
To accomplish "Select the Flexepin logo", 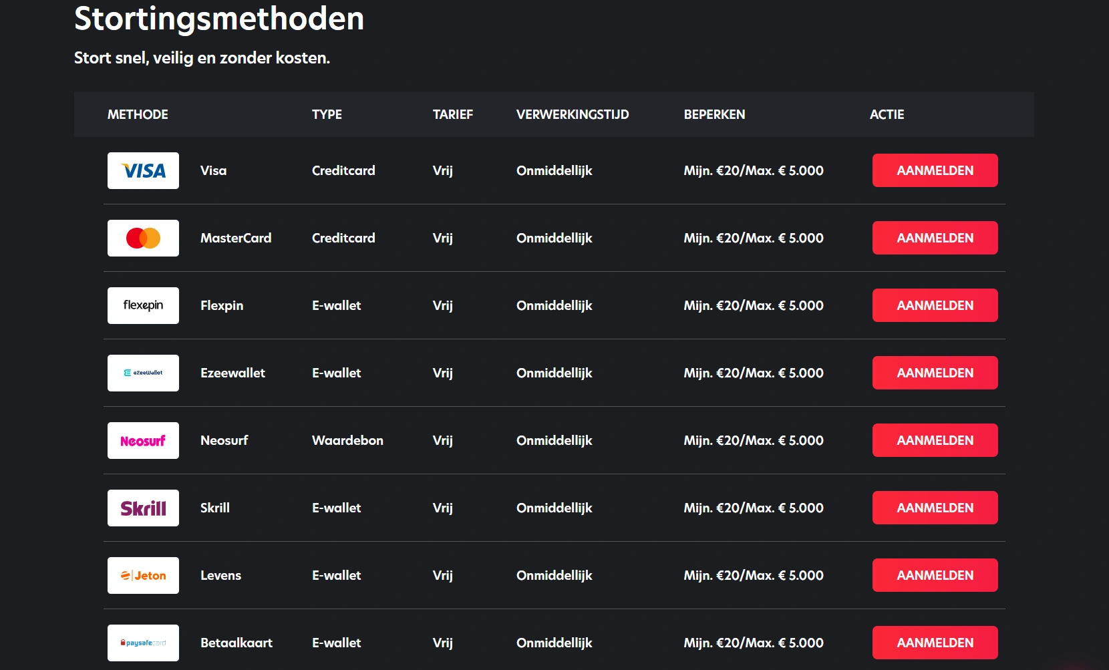I will (143, 306).
